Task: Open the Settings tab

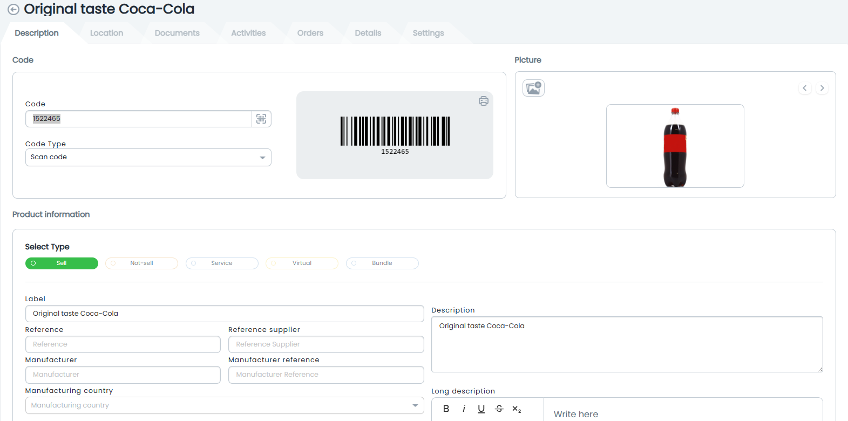Action: coord(429,33)
